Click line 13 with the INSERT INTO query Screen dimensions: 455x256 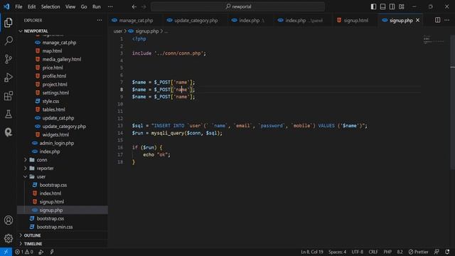pyautogui.click(x=250, y=126)
